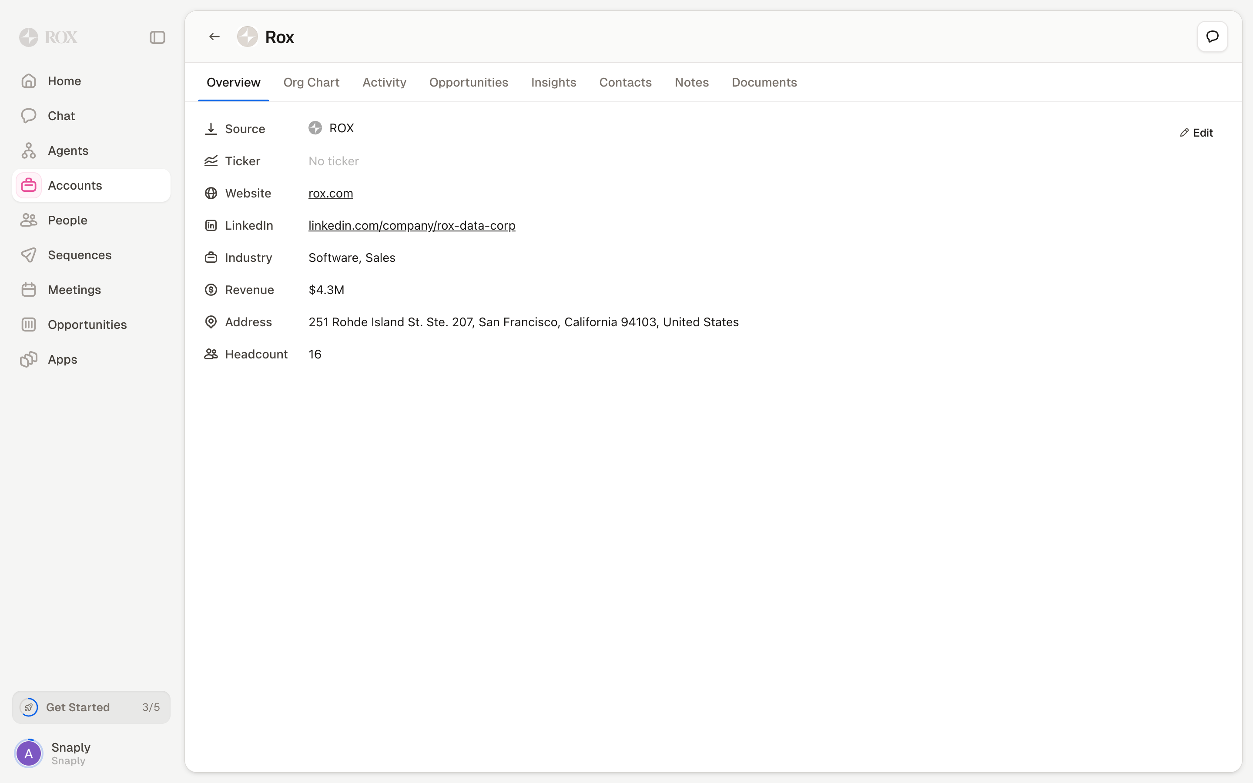1253x783 pixels.
Task: Open the Home page icon
Action: pyautogui.click(x=29, y=81)
